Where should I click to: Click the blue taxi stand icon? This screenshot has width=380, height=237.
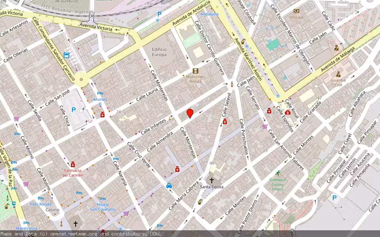169,186
